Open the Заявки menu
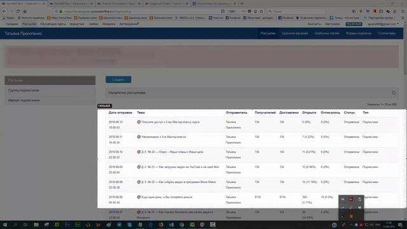The height and width of the screenshot is (229, 407). pyautogui.click(x=93, y=24)
